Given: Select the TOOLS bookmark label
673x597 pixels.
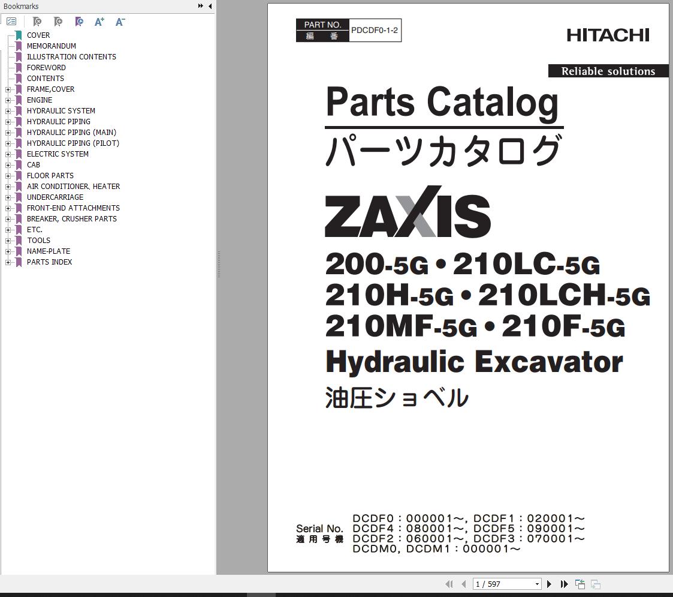Looking at the screenshot, I should click(38, 241).
